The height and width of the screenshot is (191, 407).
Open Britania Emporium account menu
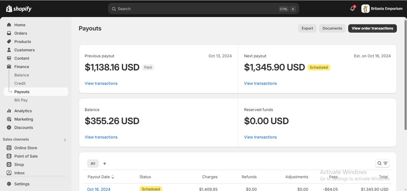[x=382, y=9]
